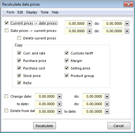135x133 pixels.
Task: Click the Recalculate button
Action: point(44,126)
